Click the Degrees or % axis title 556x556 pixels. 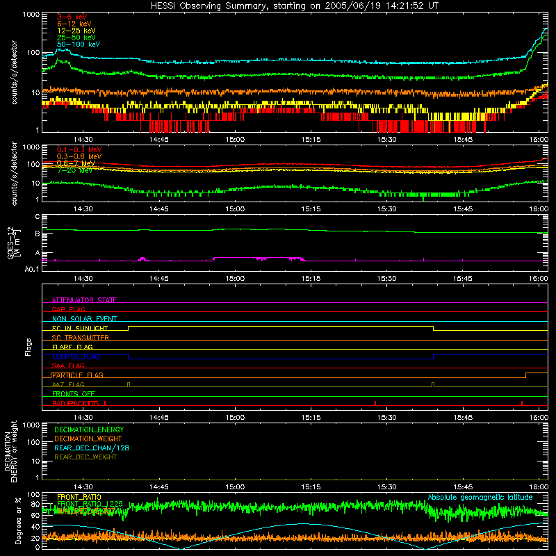(18, 521)
